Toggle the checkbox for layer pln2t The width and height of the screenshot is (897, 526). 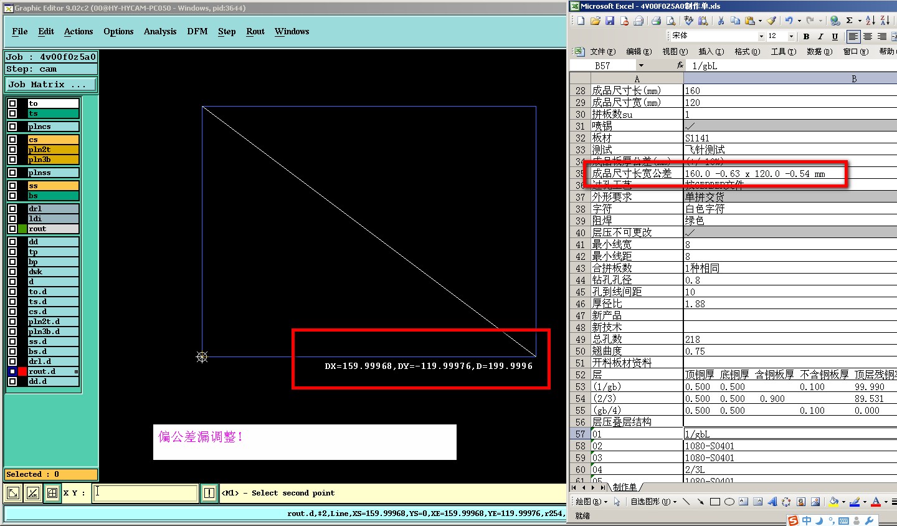[12, 150]
